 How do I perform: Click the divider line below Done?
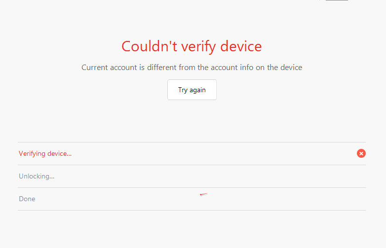click(x=192, y=210)
